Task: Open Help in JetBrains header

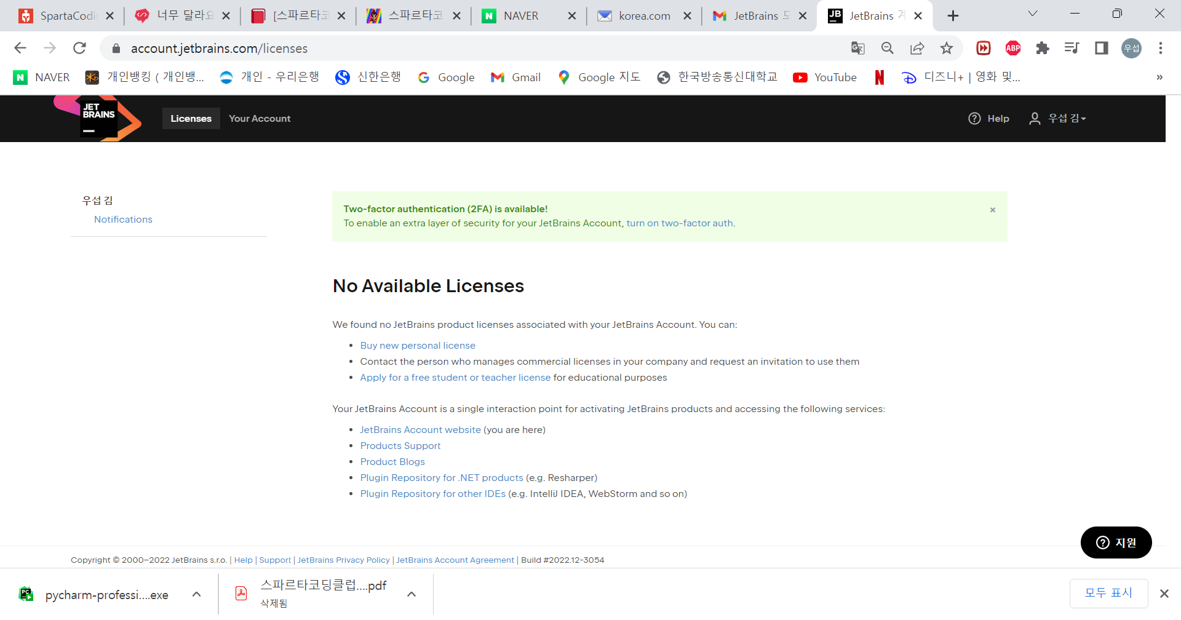Action: point(989,118)
